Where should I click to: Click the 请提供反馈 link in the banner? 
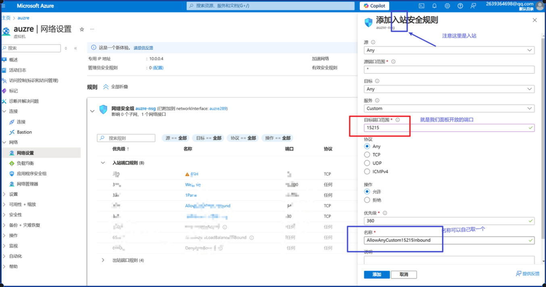144,48
